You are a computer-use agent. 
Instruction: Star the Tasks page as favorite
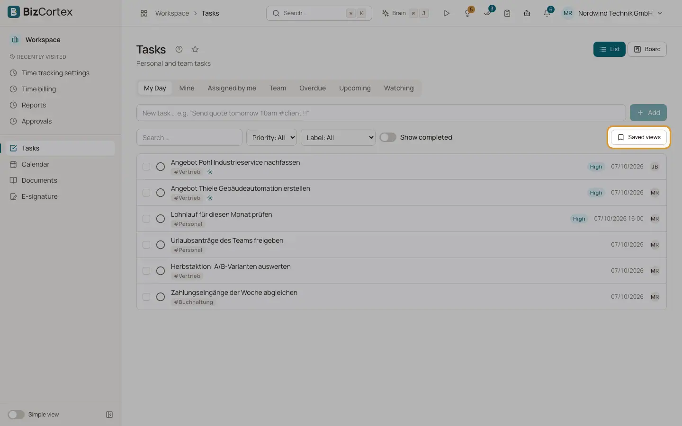pyautogui.click(x=195, y=49)
